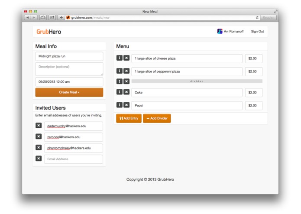Click the $2.50 price field
This screenshot has height=214, width=301.
tap(254, 71)
